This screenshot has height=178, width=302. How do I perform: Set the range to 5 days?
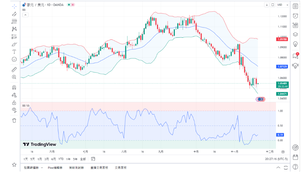pos(33,159)
